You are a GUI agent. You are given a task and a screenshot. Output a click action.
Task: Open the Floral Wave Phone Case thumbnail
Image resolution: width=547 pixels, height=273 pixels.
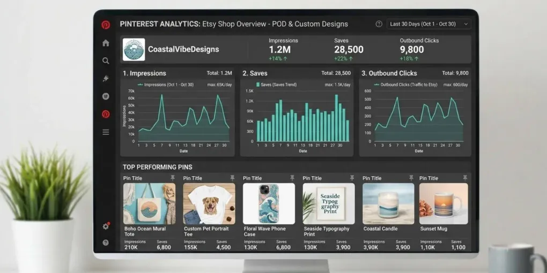tap(269, 204)
